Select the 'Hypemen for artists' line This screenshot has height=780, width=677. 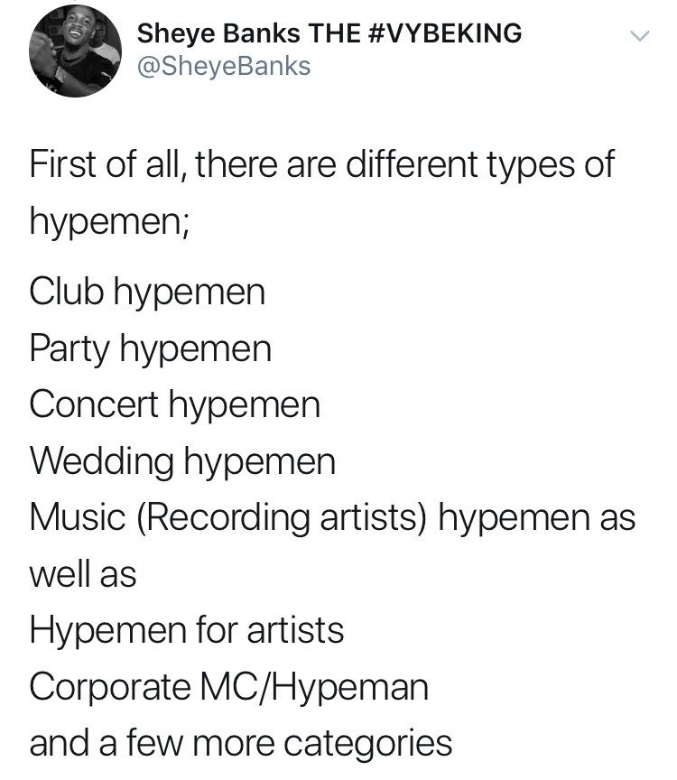point(187,630)
